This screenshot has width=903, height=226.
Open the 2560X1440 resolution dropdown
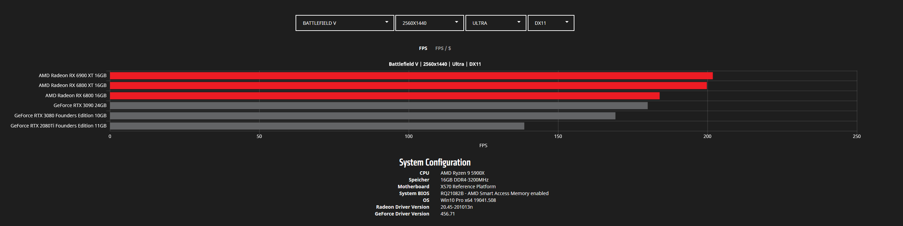coord(429,23)
